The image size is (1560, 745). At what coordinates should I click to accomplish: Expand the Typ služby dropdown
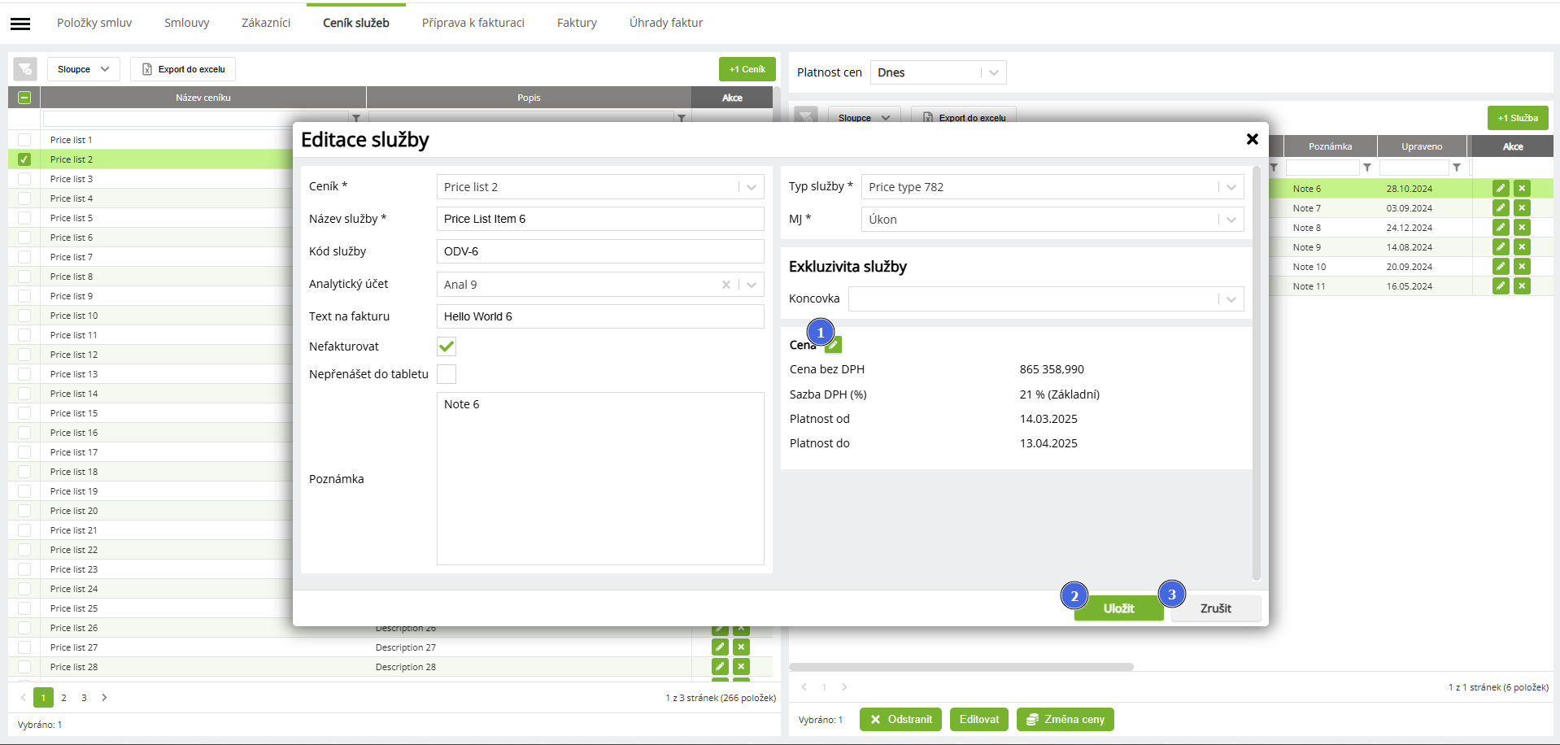(x=1231, y=187)
